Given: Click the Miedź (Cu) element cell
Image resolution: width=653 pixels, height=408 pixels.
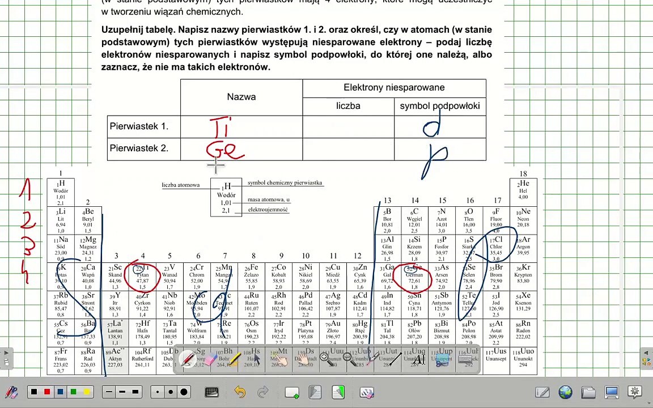Looking at the screenshot, I should 333,277.
